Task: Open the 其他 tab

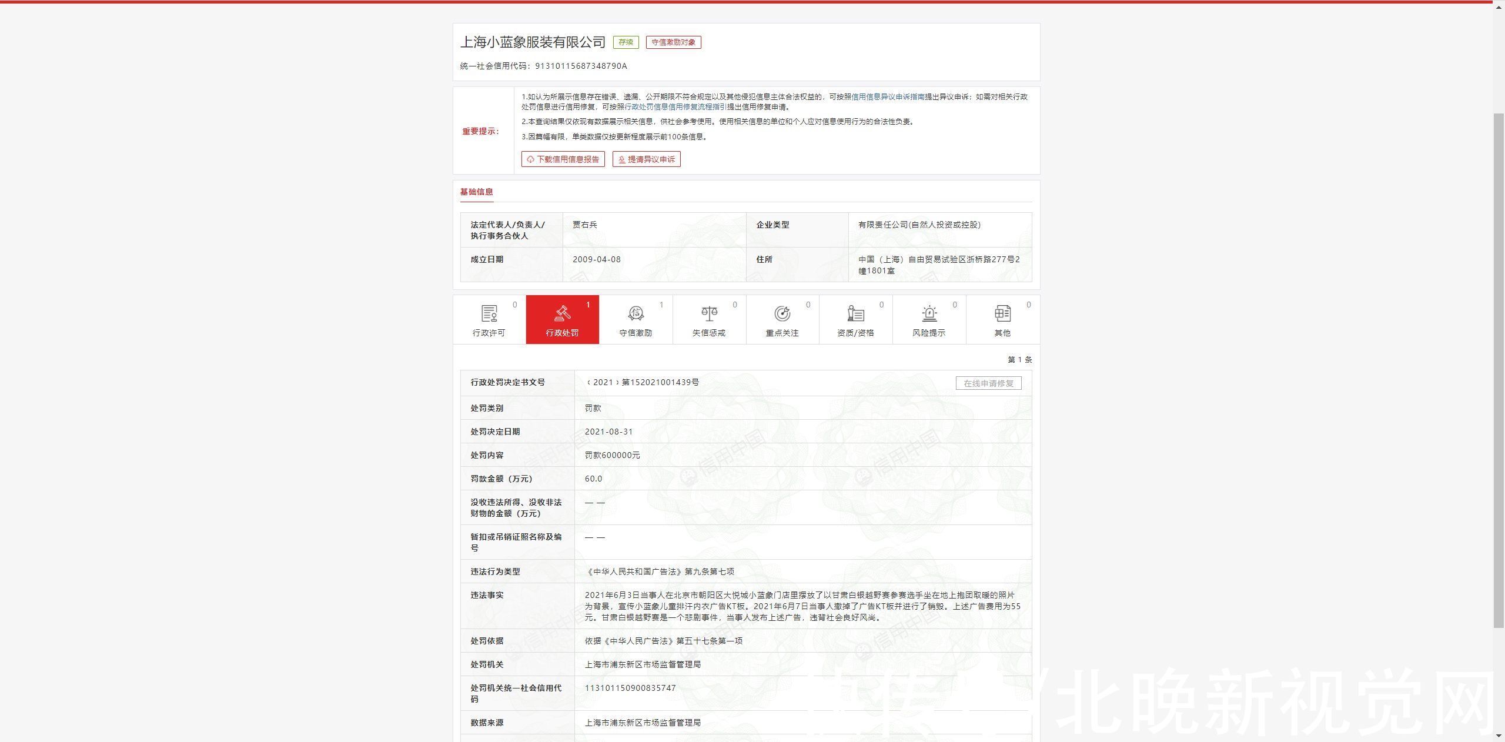Action: (x=1003, y=319)
